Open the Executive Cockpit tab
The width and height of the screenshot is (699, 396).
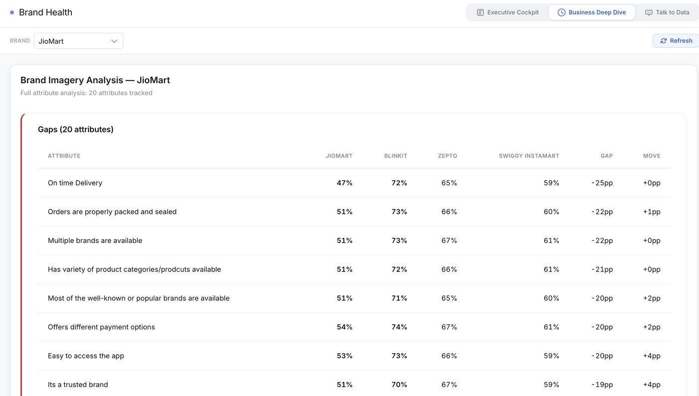[x=508, y=12]
